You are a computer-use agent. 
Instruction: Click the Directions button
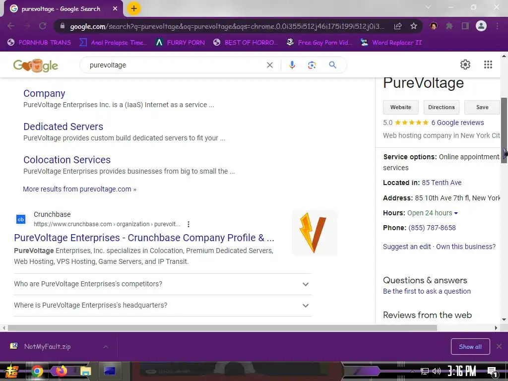pyautogui.click(x=441, y=107)
